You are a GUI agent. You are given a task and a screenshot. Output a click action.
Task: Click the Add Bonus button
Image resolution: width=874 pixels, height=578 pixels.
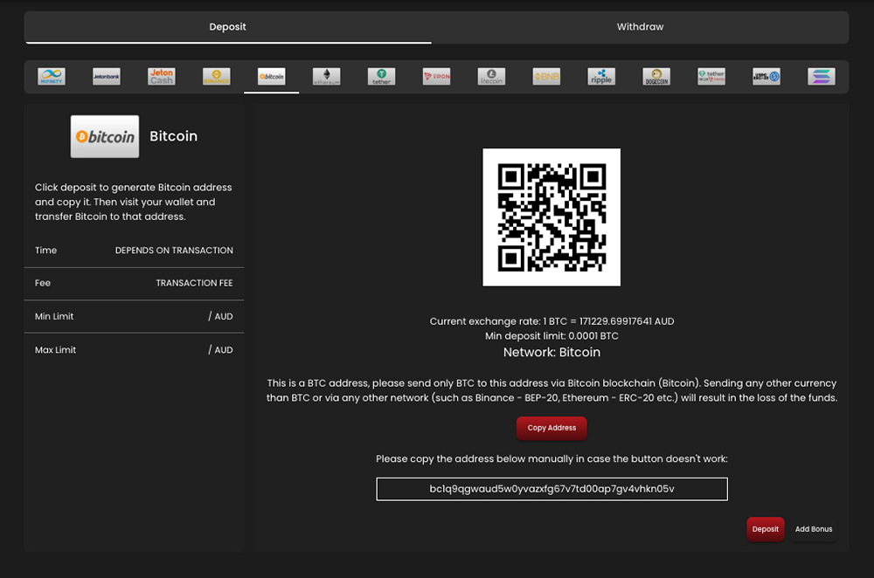point(814,529)
